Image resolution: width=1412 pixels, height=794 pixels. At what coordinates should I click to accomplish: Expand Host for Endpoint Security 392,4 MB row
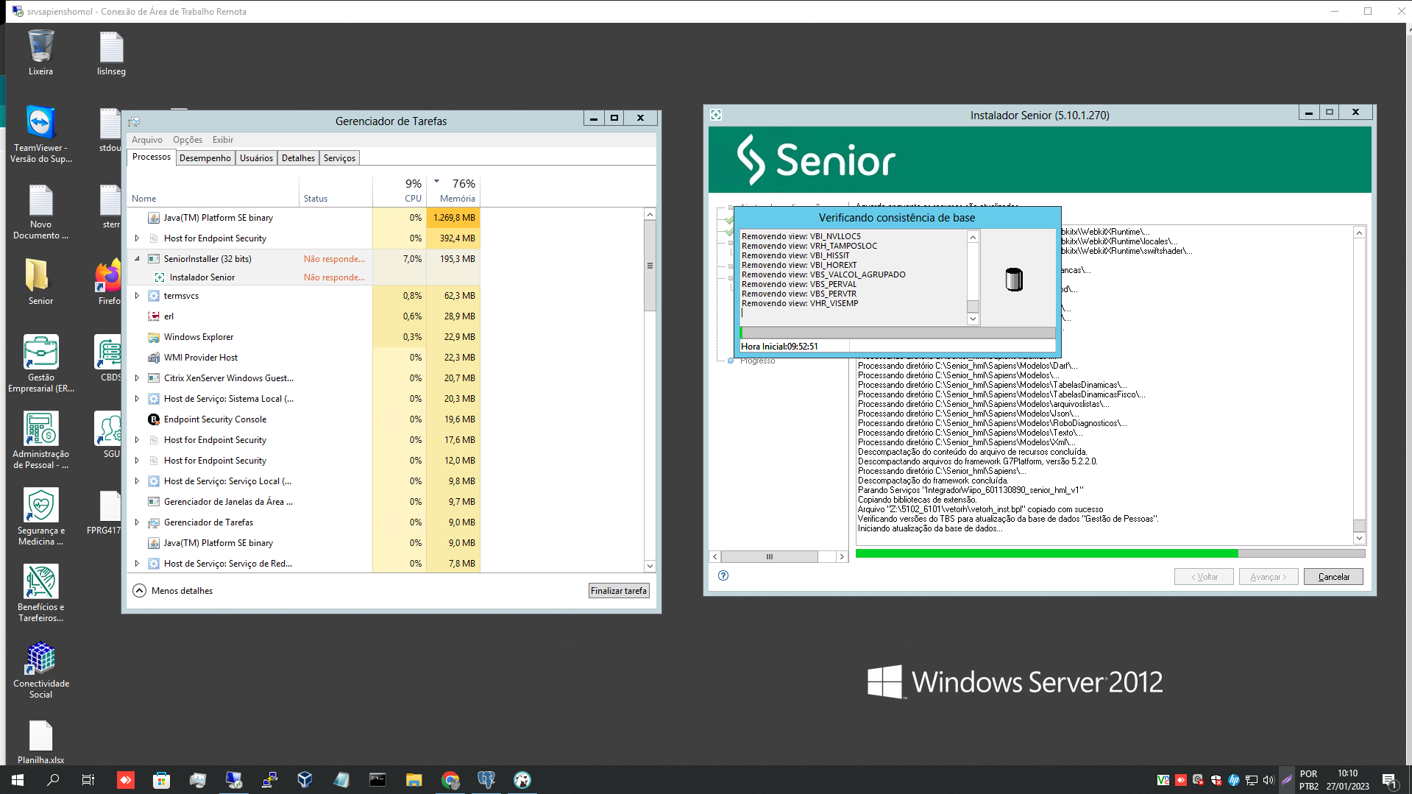137,238
